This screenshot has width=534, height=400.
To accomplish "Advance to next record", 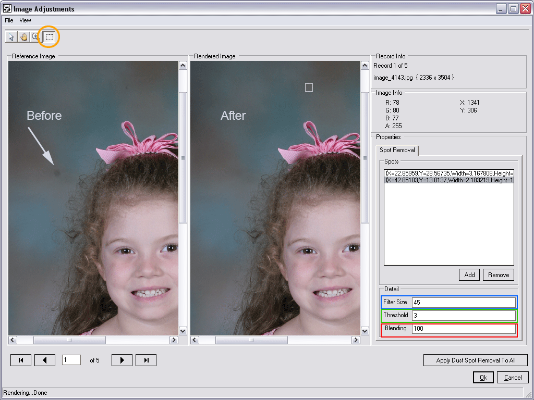I will tap(122, 360).
